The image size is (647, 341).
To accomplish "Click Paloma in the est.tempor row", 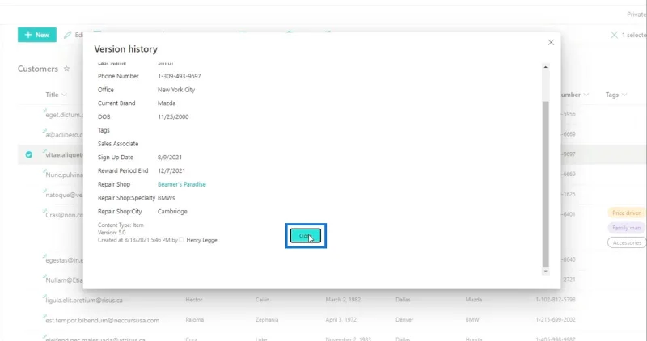I will (x=194, y=319).
